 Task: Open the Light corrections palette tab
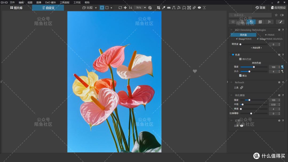233,22
